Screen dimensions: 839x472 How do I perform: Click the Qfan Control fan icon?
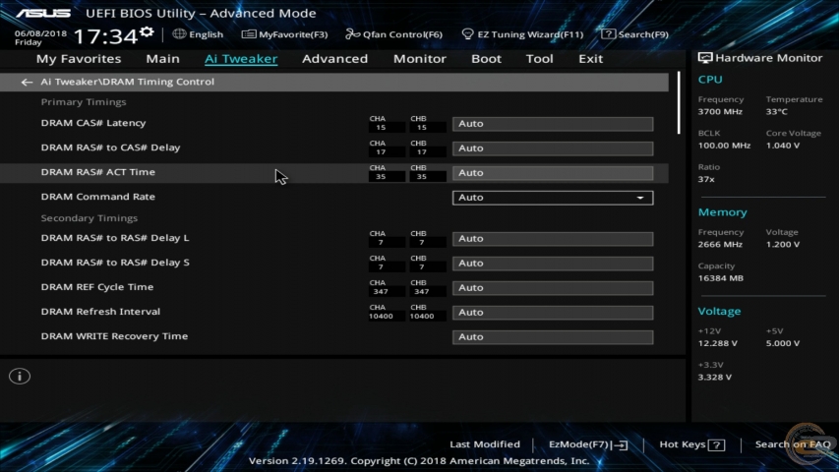(x=352, y=34)
